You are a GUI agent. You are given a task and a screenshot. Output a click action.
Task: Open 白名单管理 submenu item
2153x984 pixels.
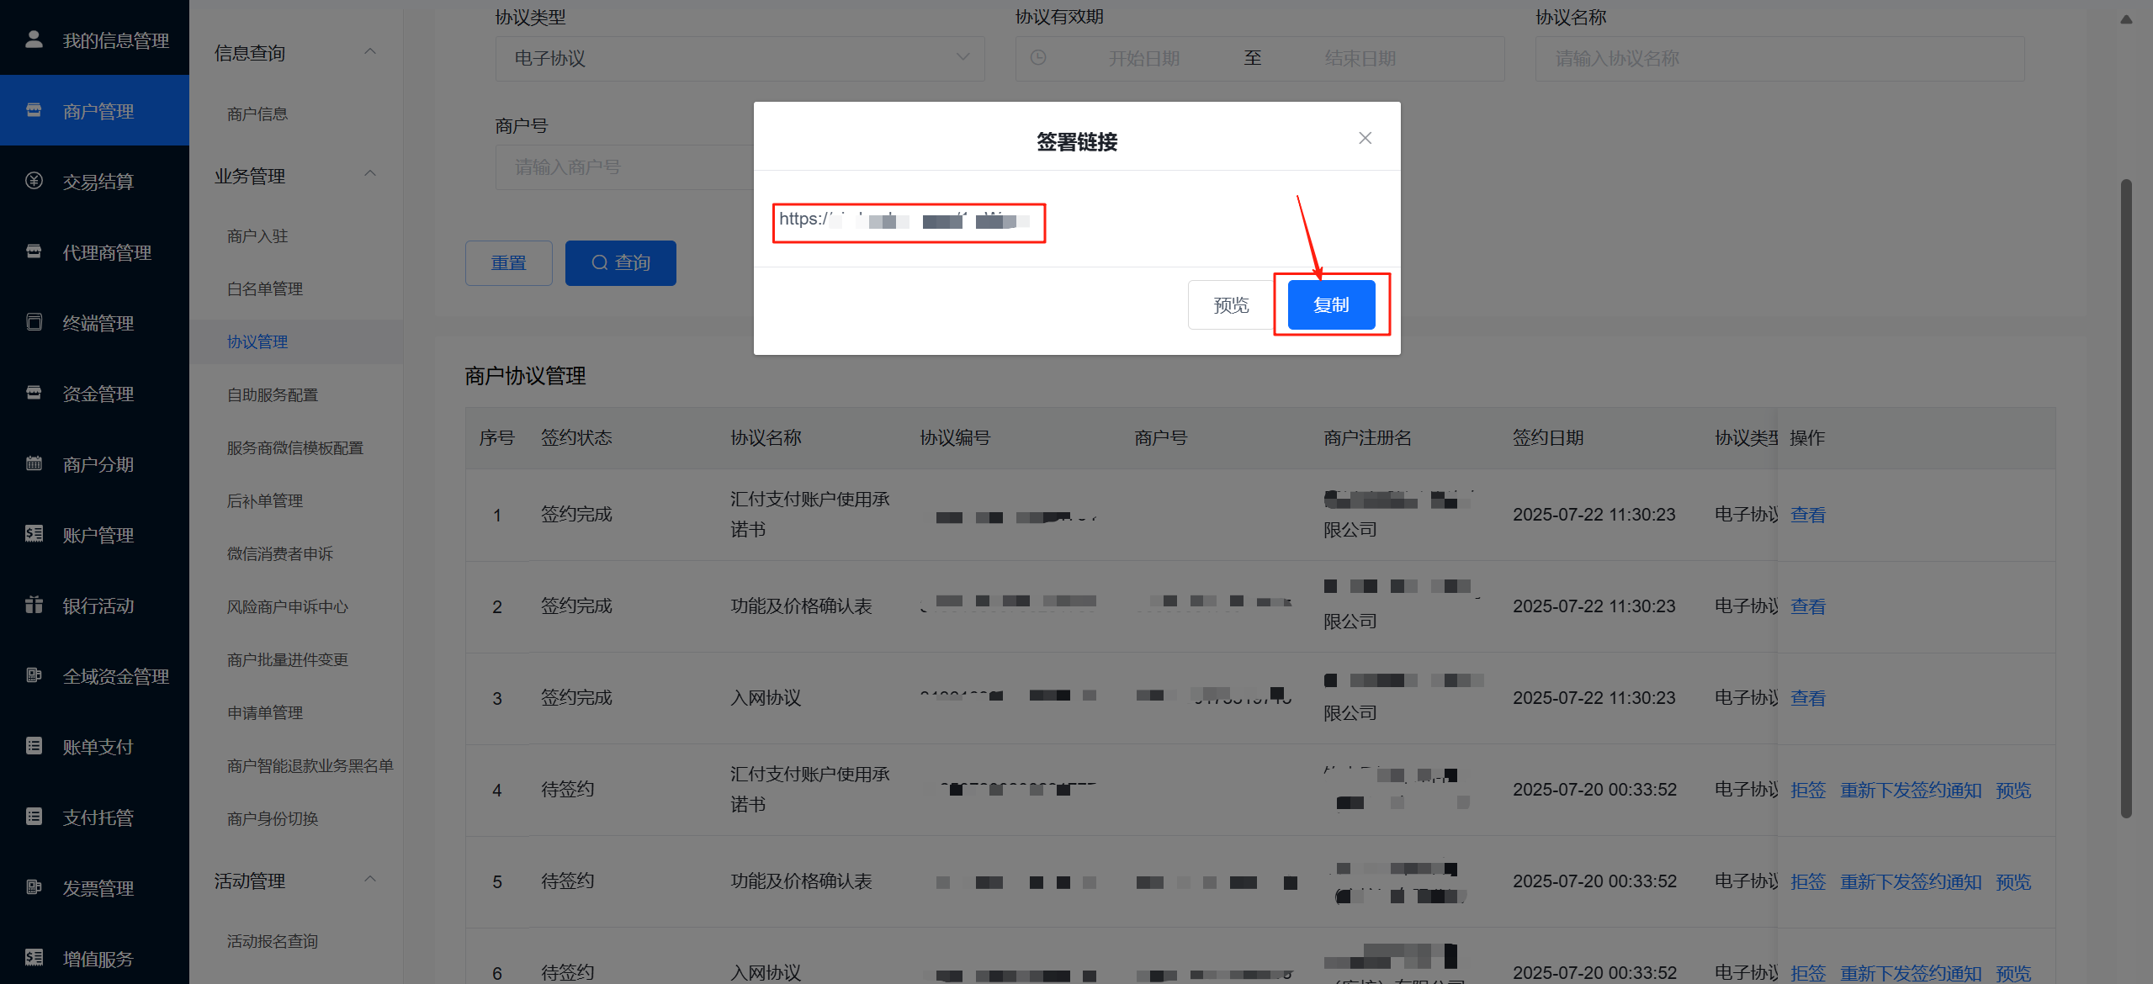pyautogui.click(x=265, y=289)
